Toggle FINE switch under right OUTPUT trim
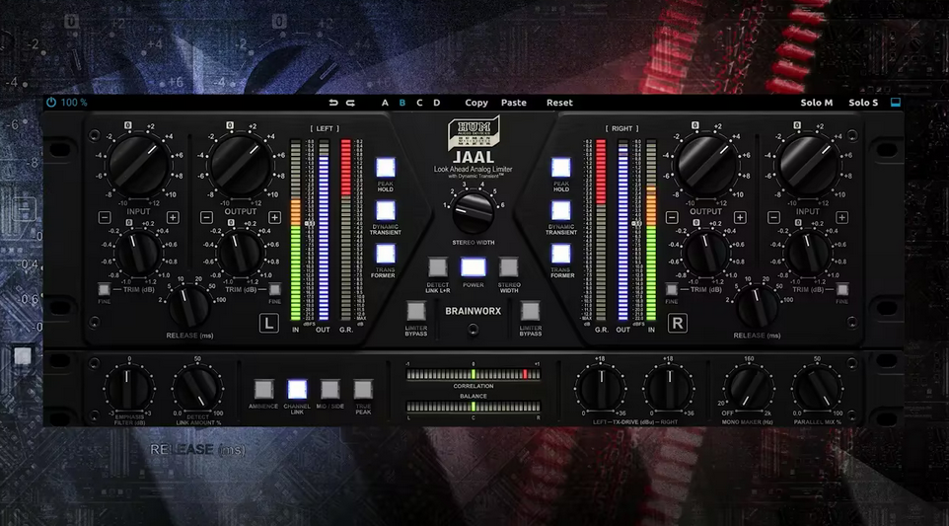Image resolution: width=949 pixels, height=526 pixels. coord(671,289)
